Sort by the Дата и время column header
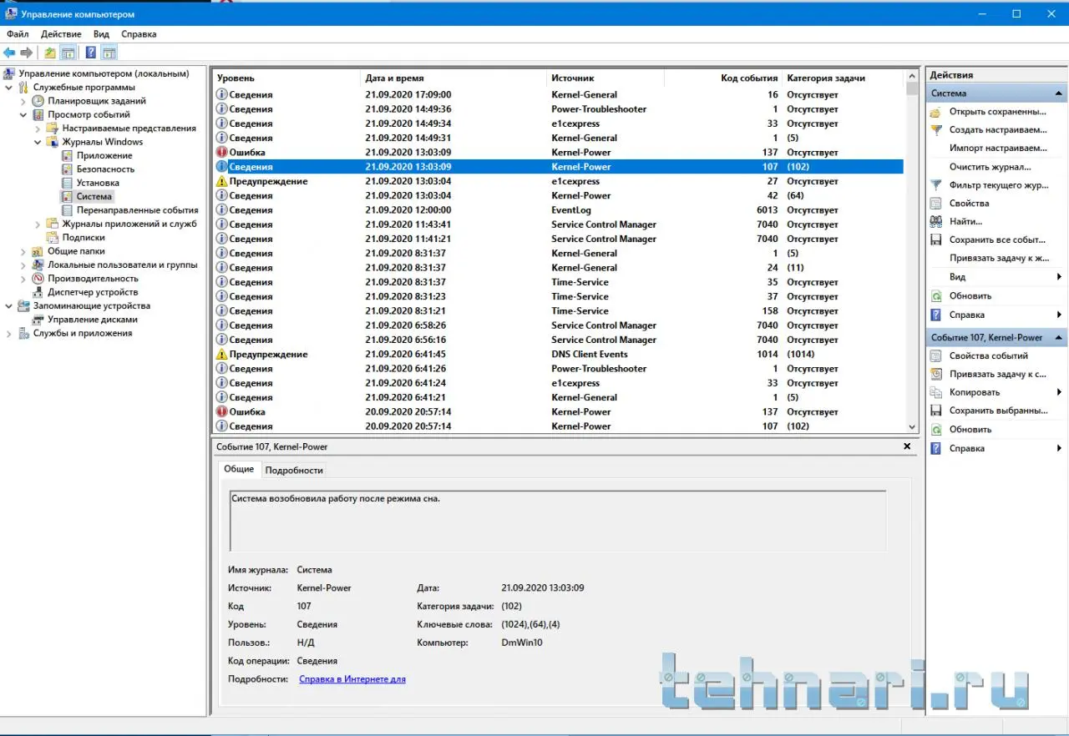This screenshot has height=736, width=1069. coord(453,78)
